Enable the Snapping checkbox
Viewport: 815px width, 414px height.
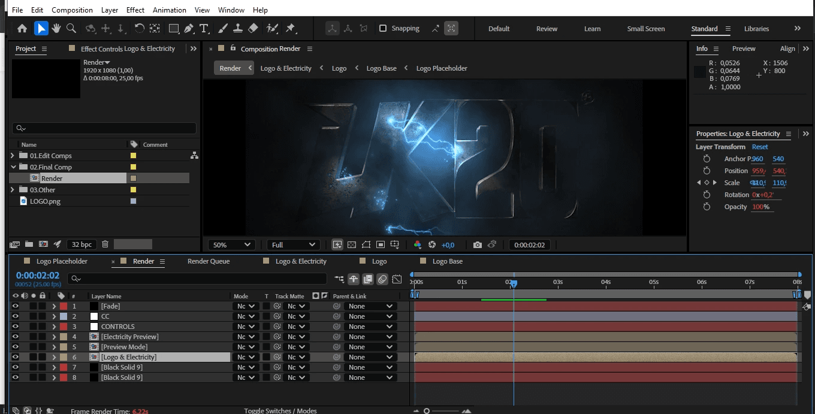click(x=383, y=28)
